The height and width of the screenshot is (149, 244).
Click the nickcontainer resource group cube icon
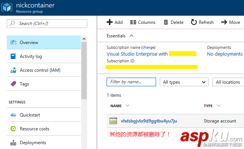(x=6, y=7)
